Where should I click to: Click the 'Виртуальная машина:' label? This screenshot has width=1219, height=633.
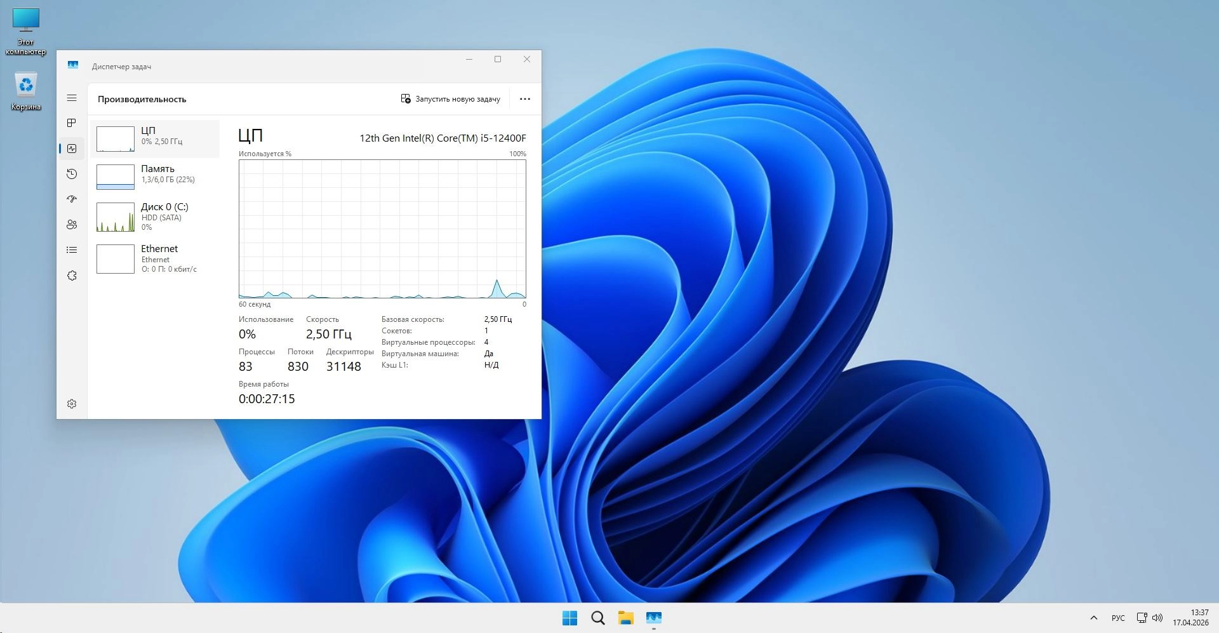point(420,354)
